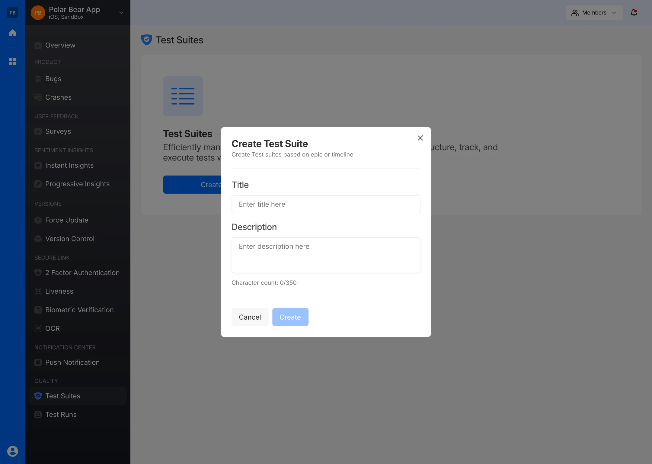The image size is (652, 464).
Task: Open the apps grid icon
Action: (x=12, y=62)
